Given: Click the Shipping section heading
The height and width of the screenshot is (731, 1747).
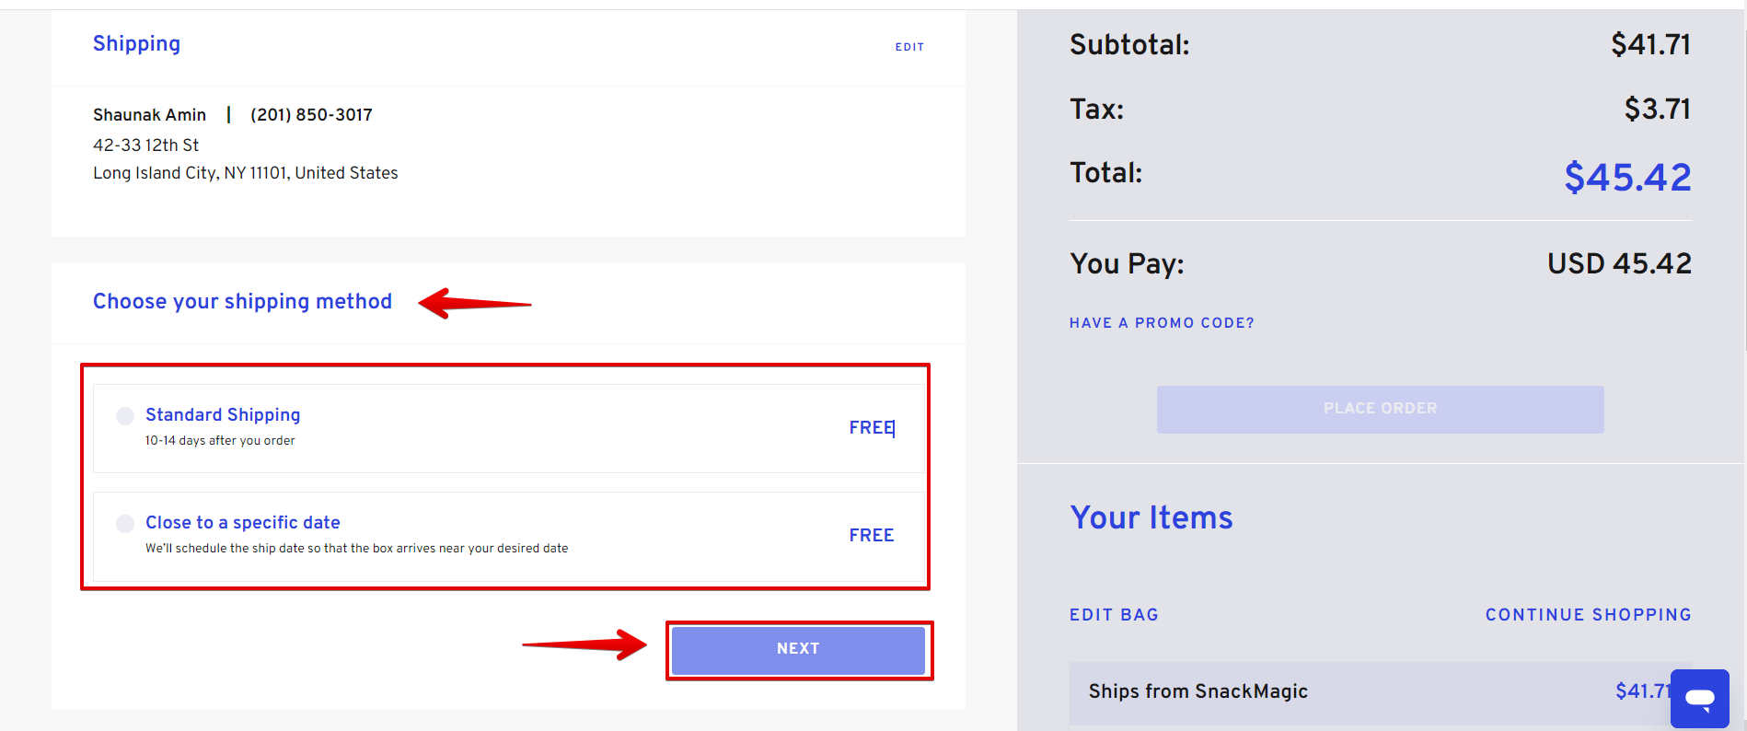Looking at the screenshot, I should tap(136, 44).
